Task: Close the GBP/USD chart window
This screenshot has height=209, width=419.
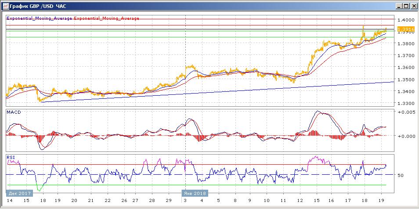Action: tap(413, 6)
